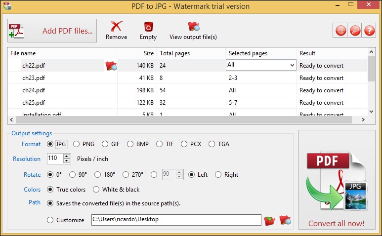Open custom output folder magnifier icon
This screenshot has width=382, height=236.
point(285,220)
